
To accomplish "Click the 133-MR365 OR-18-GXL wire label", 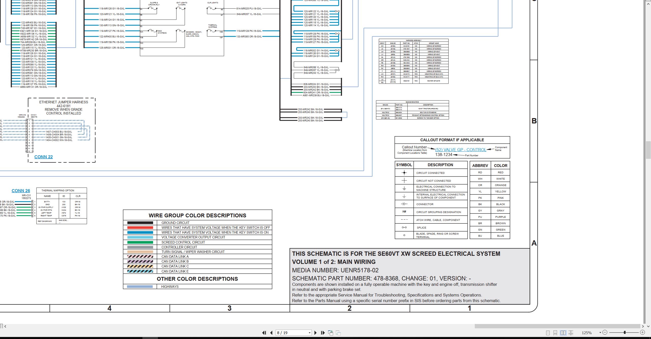I will tap(249, 37).
